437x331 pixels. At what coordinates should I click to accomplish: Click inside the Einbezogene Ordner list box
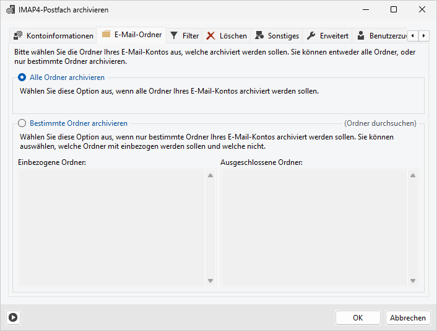click(111, 227)
